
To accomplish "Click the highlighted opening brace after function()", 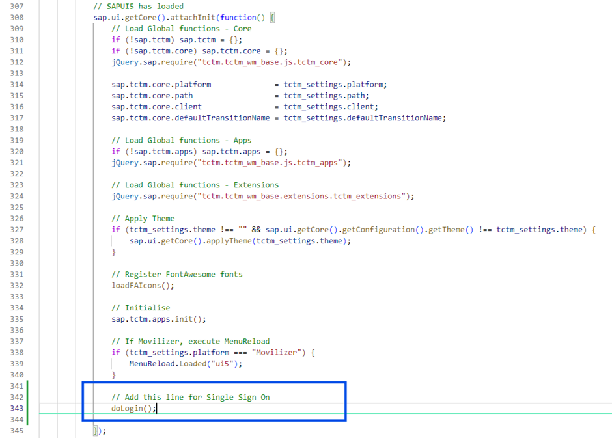I will click(272, 18).
